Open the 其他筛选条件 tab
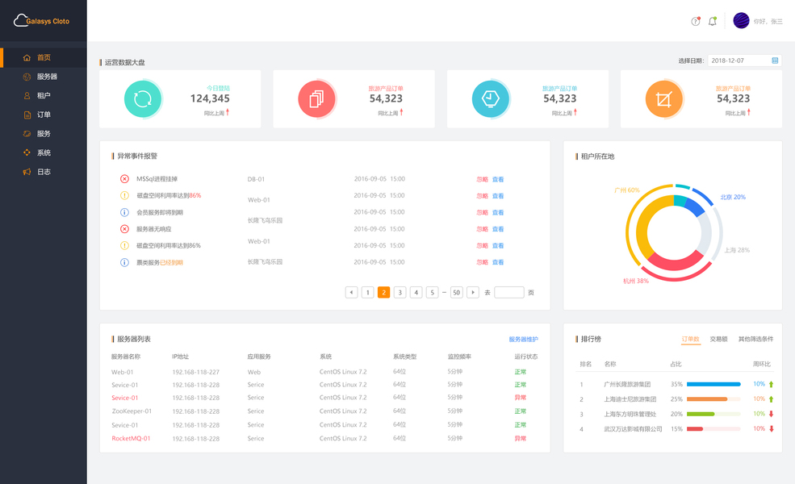 click(755, 339)
